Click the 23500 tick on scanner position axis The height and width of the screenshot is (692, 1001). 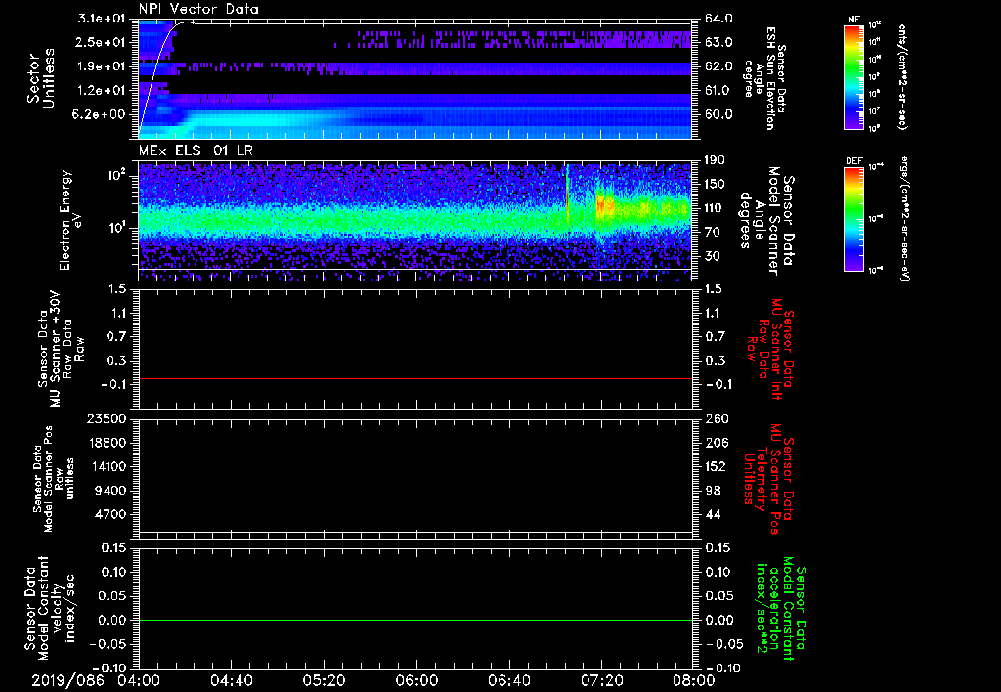click(x=107, y=418)
